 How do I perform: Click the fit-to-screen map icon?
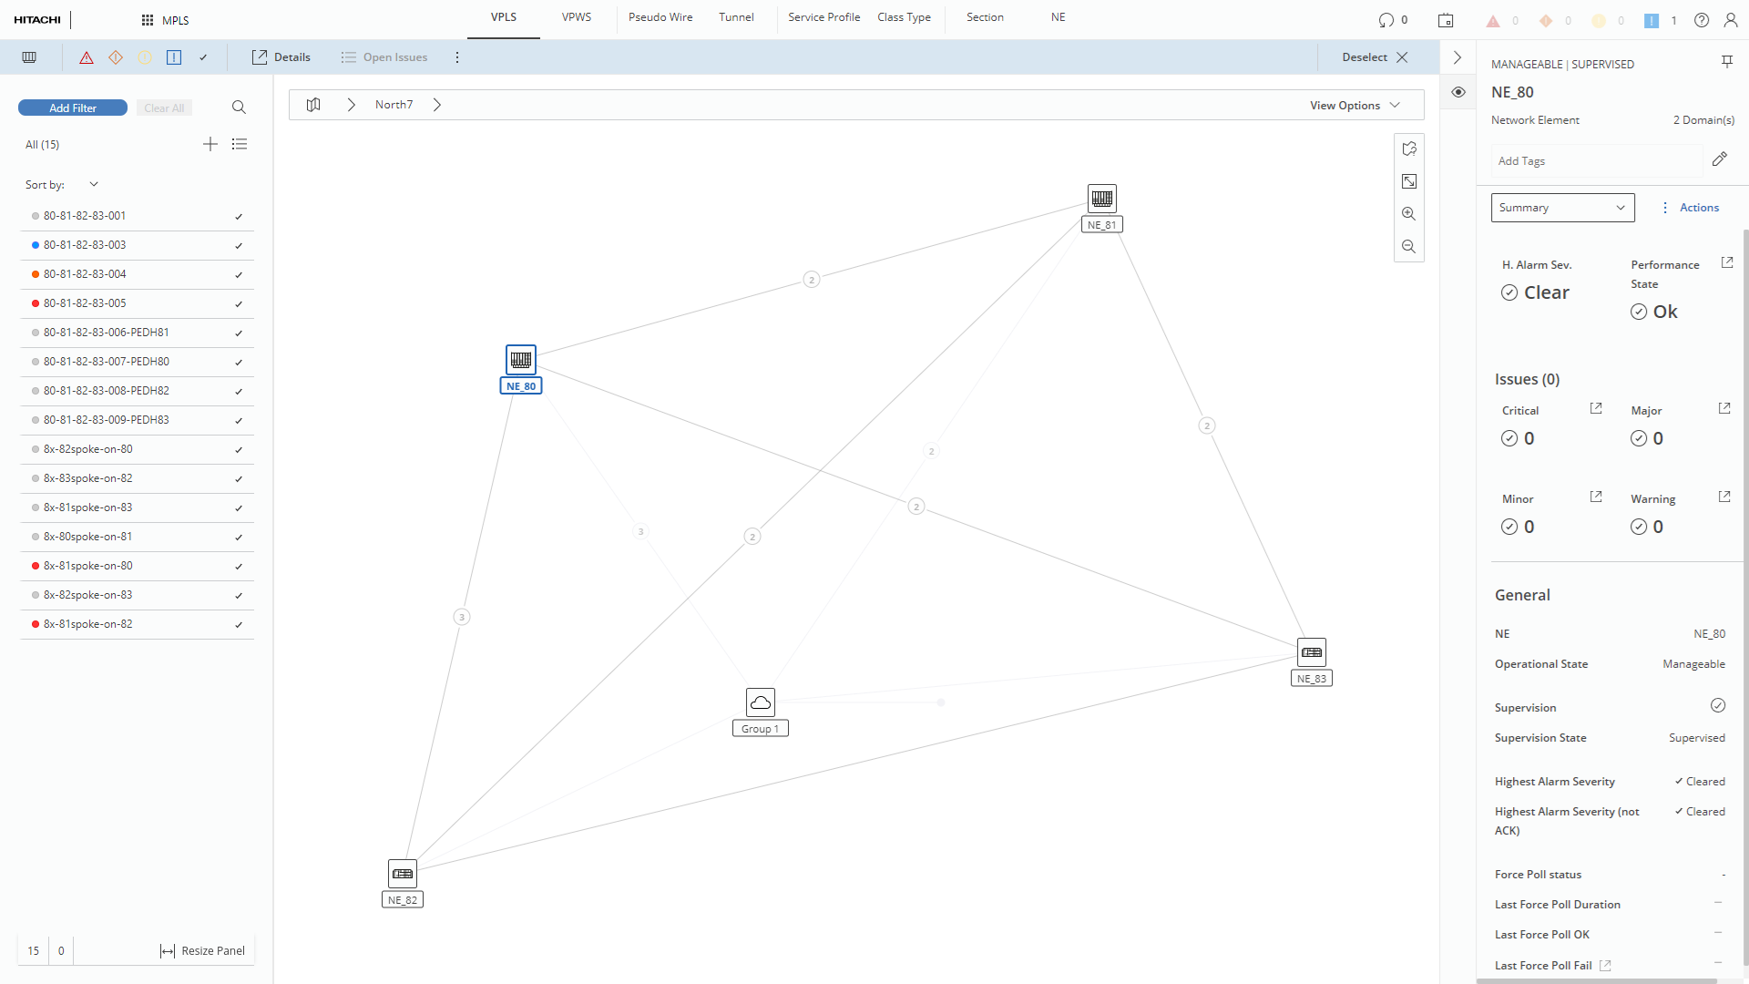click(1409, 181)
